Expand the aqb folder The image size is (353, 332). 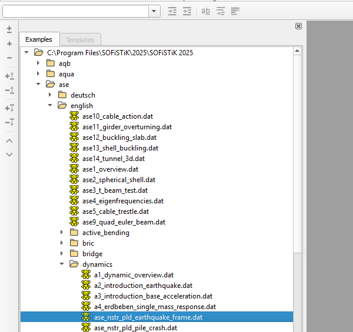click(x=38, y=63)
